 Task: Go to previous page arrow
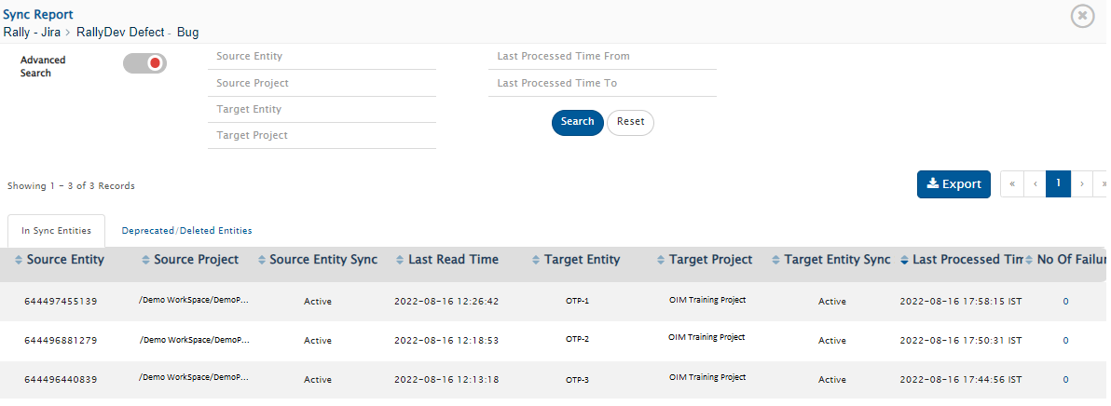(x=1035, y=184)
